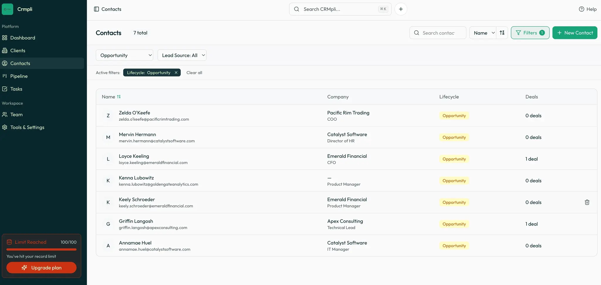The image size is (601, 285).
Task: Click '1 deal' on Griffin Langosh row
Action: [531, 224]
